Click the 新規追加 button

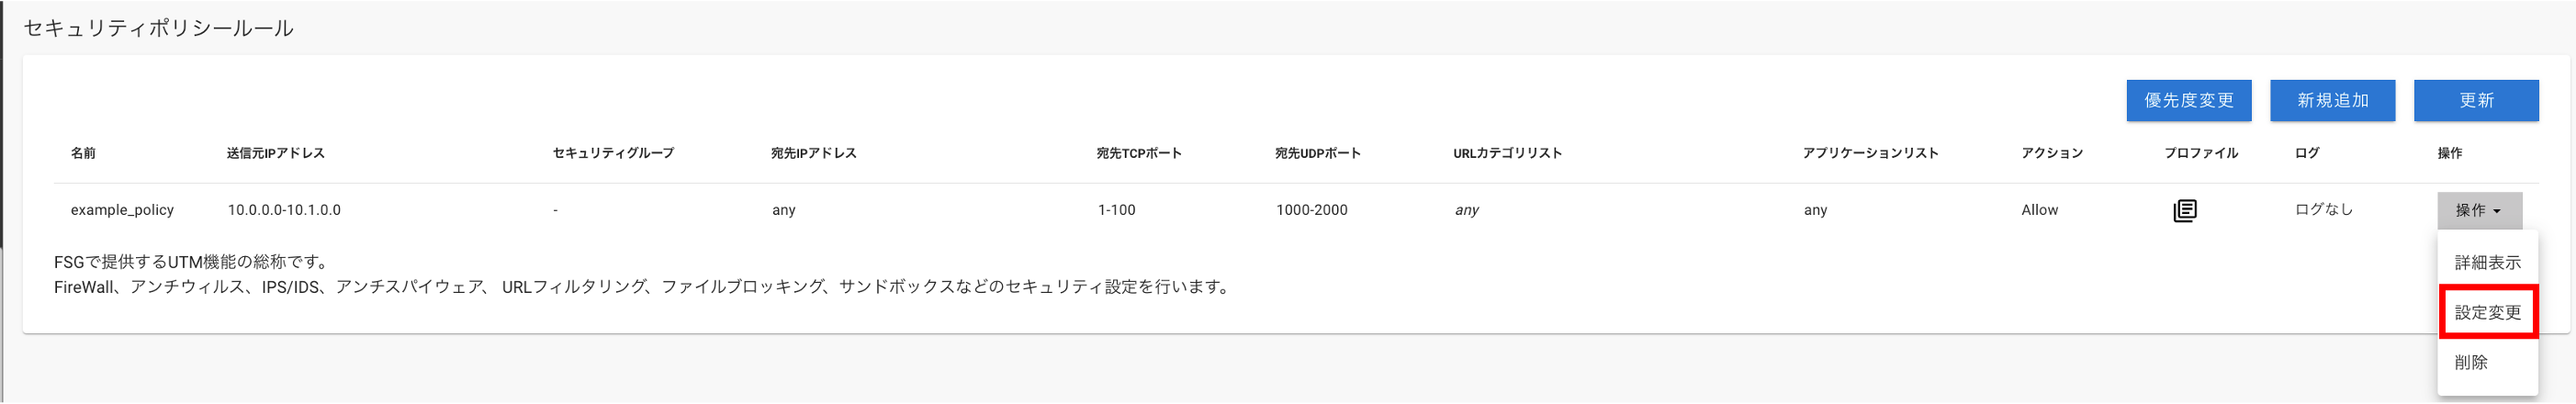coord(2332,100)
